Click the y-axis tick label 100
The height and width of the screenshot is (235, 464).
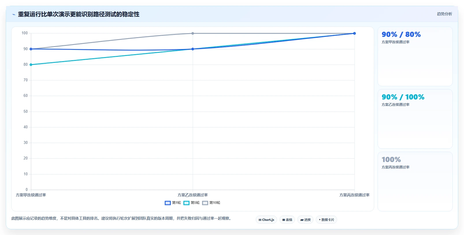coord(25,33)
